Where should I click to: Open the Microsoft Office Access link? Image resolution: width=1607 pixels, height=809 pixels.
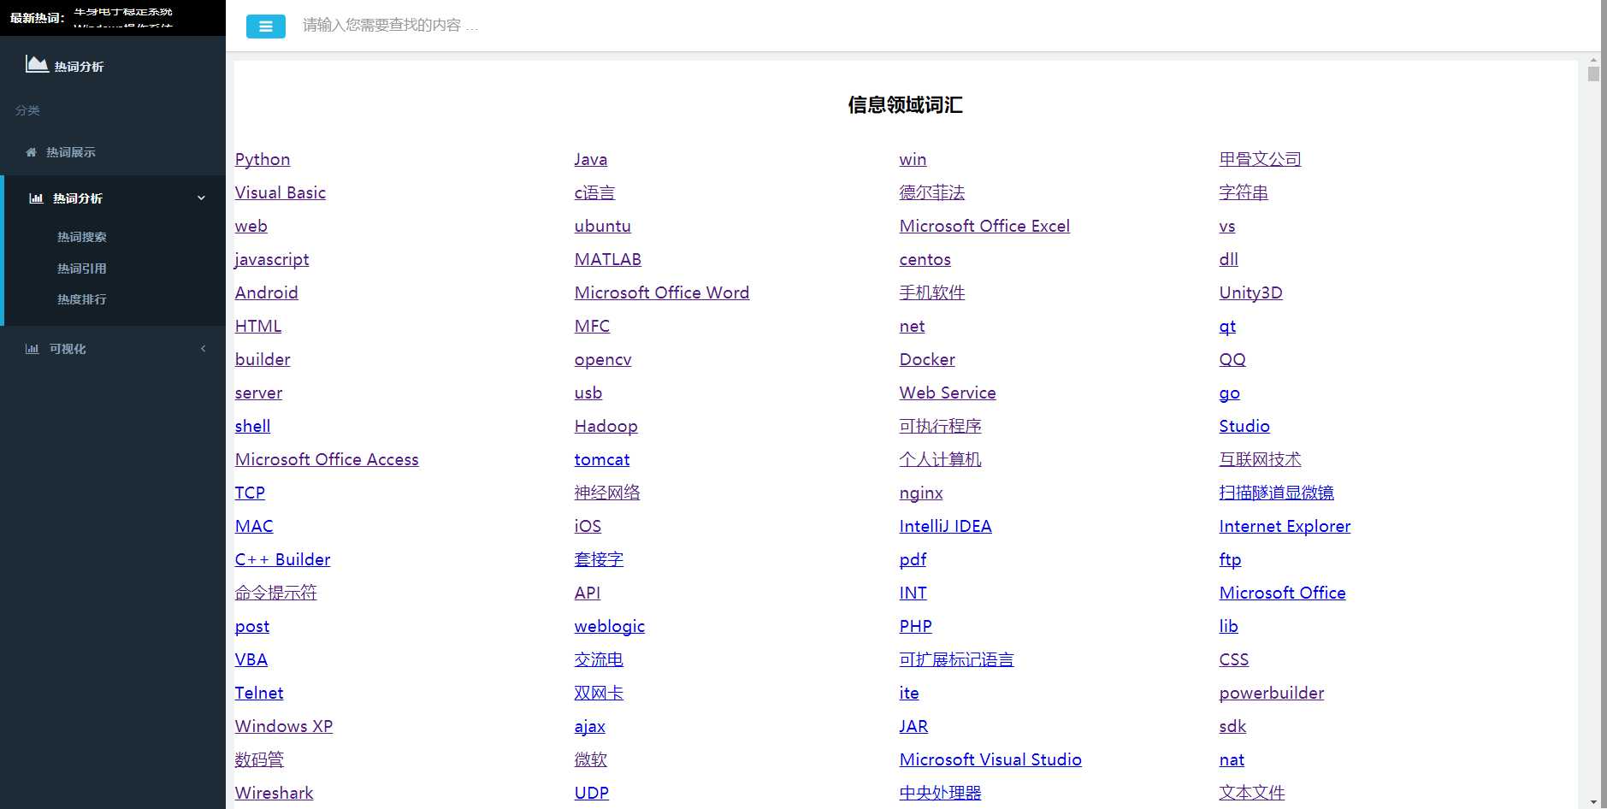[328, 459]
